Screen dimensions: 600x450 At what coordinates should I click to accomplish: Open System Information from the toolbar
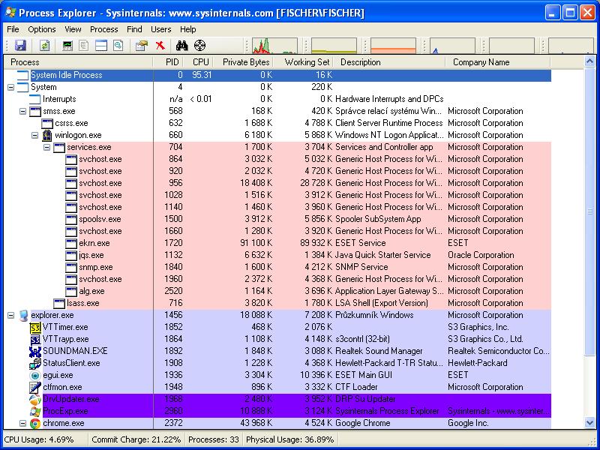tap(67, 46)
